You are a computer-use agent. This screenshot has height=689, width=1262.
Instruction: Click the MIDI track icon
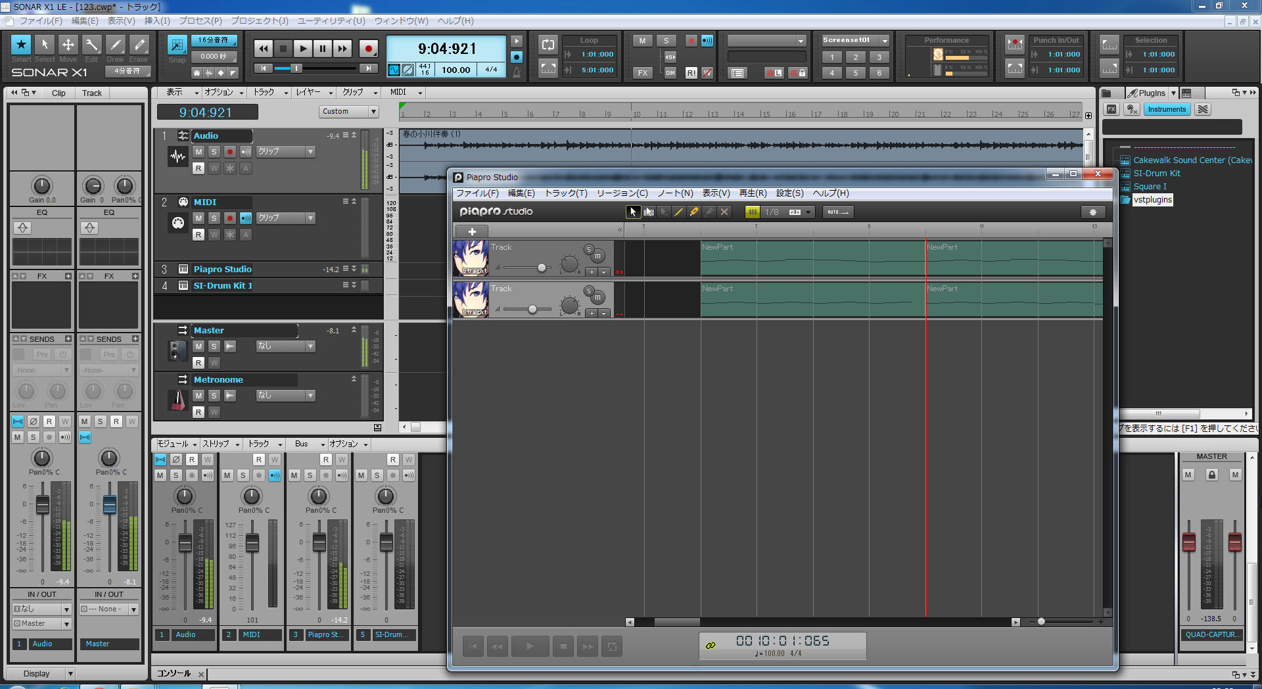pyautogui.click(x=178, y=223)
